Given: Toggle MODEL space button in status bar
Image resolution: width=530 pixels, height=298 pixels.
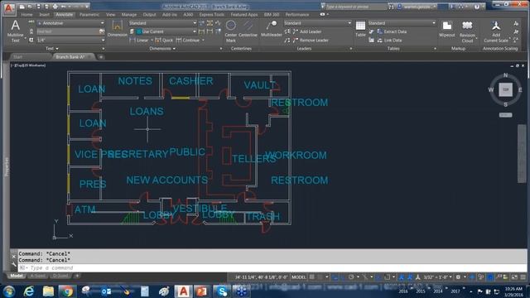Looking at the screenshot, I should click(x=298, y=277).
